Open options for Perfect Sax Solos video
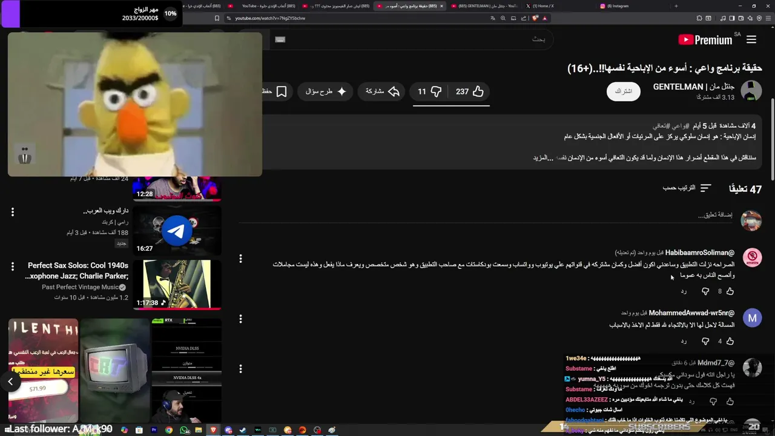The width and height of the screenshot is (775, 436). tap(12, 266)
